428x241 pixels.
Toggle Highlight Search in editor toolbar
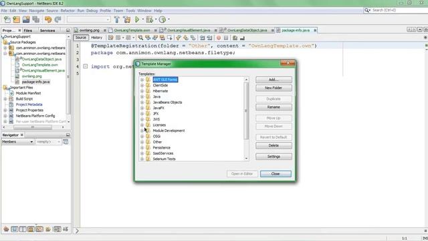[163, 37]
